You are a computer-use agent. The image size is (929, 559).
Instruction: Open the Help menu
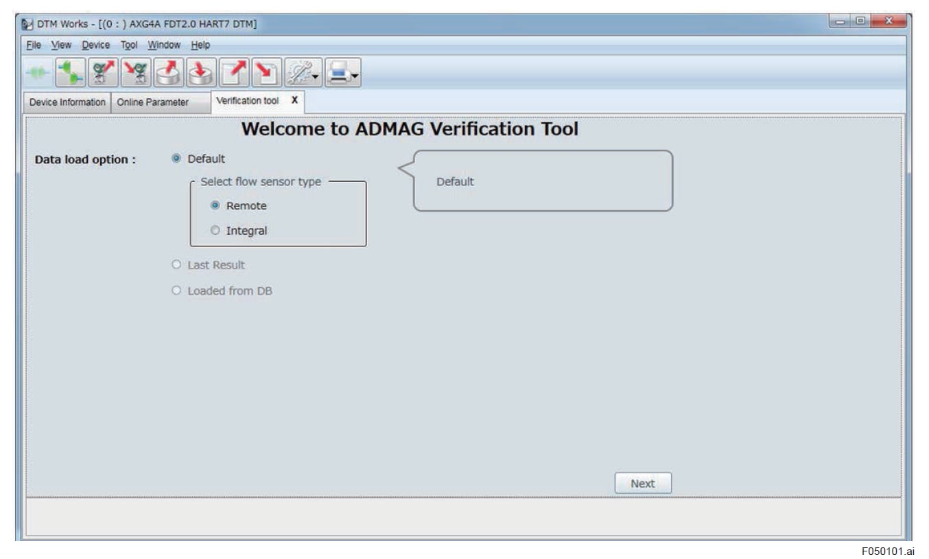coord(200,45)
